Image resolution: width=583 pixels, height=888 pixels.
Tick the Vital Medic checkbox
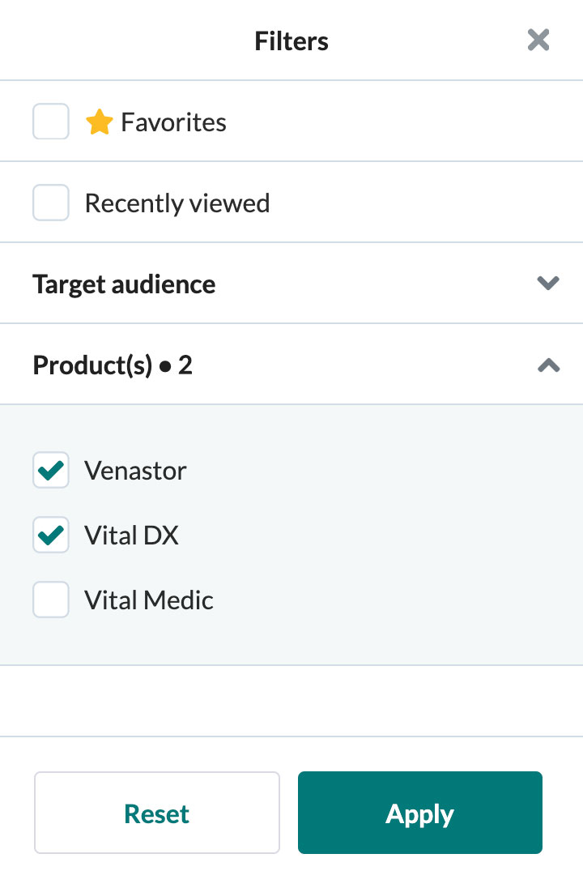[51, 600]
